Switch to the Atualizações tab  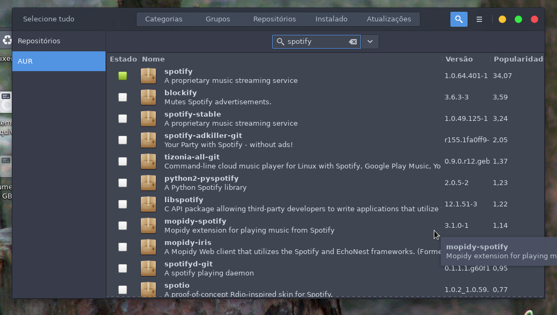click(389, 19)
